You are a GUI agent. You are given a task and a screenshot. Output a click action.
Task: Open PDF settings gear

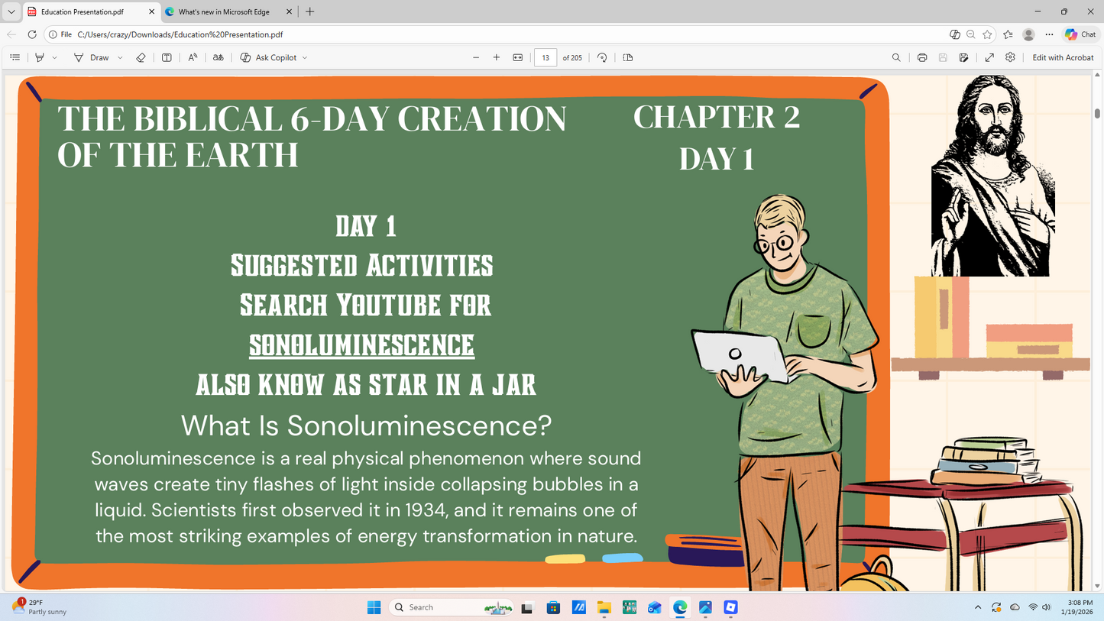1010,57
